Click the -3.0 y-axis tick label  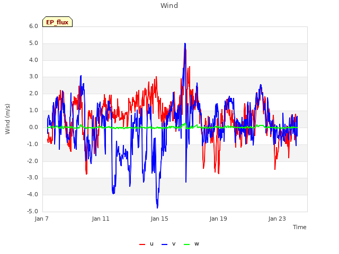32,178
